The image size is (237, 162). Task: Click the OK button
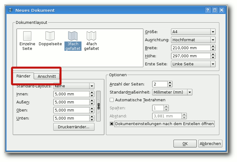185,143
